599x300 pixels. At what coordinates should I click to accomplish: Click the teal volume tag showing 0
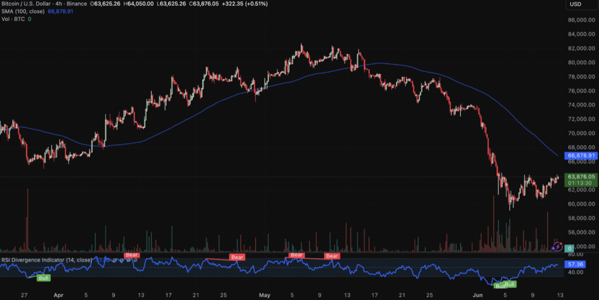569,248
